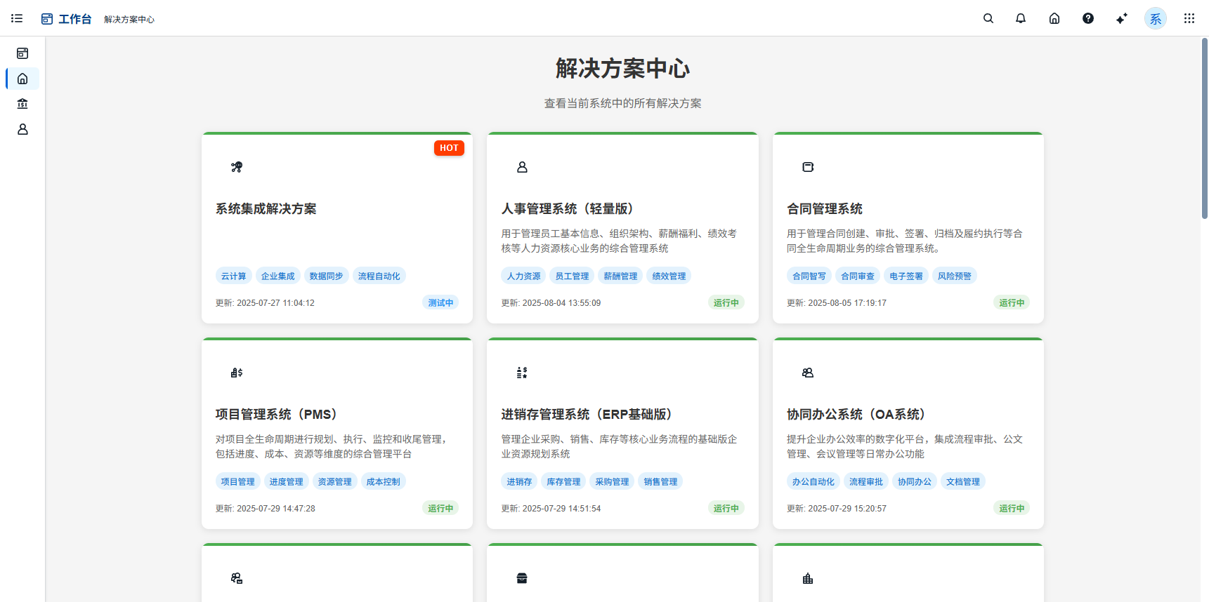
Task: Click the 云计算 tag
Action: [x=233, y=276]
